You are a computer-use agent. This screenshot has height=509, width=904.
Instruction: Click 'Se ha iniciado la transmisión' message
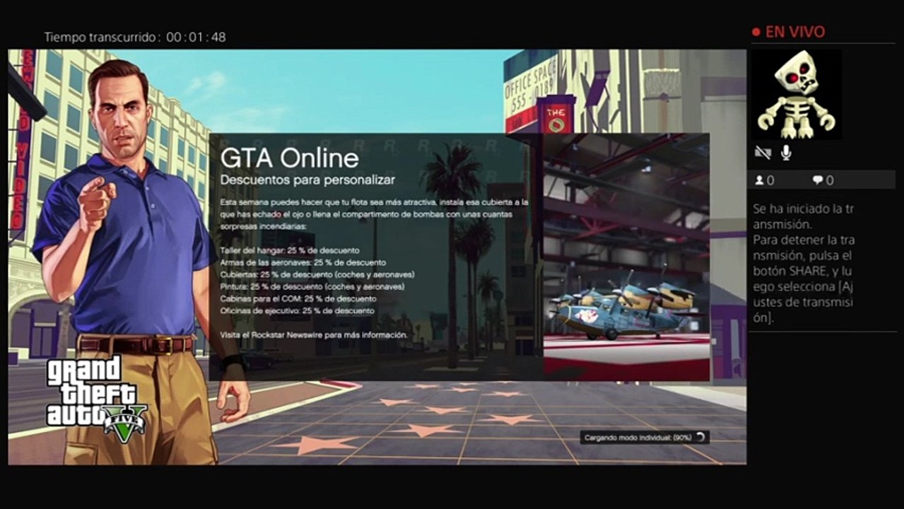[x=804, y=216]
